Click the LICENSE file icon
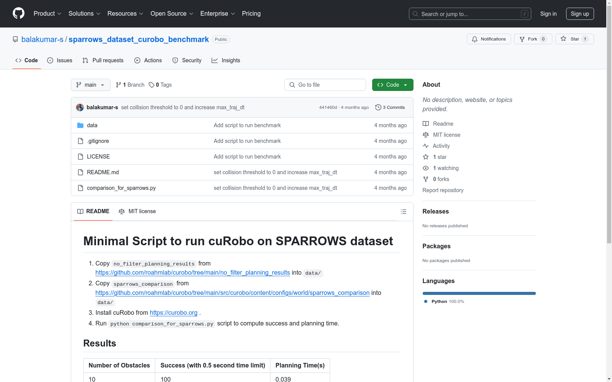This screenshot has height=382, width=612. click(x=80, y=157)
